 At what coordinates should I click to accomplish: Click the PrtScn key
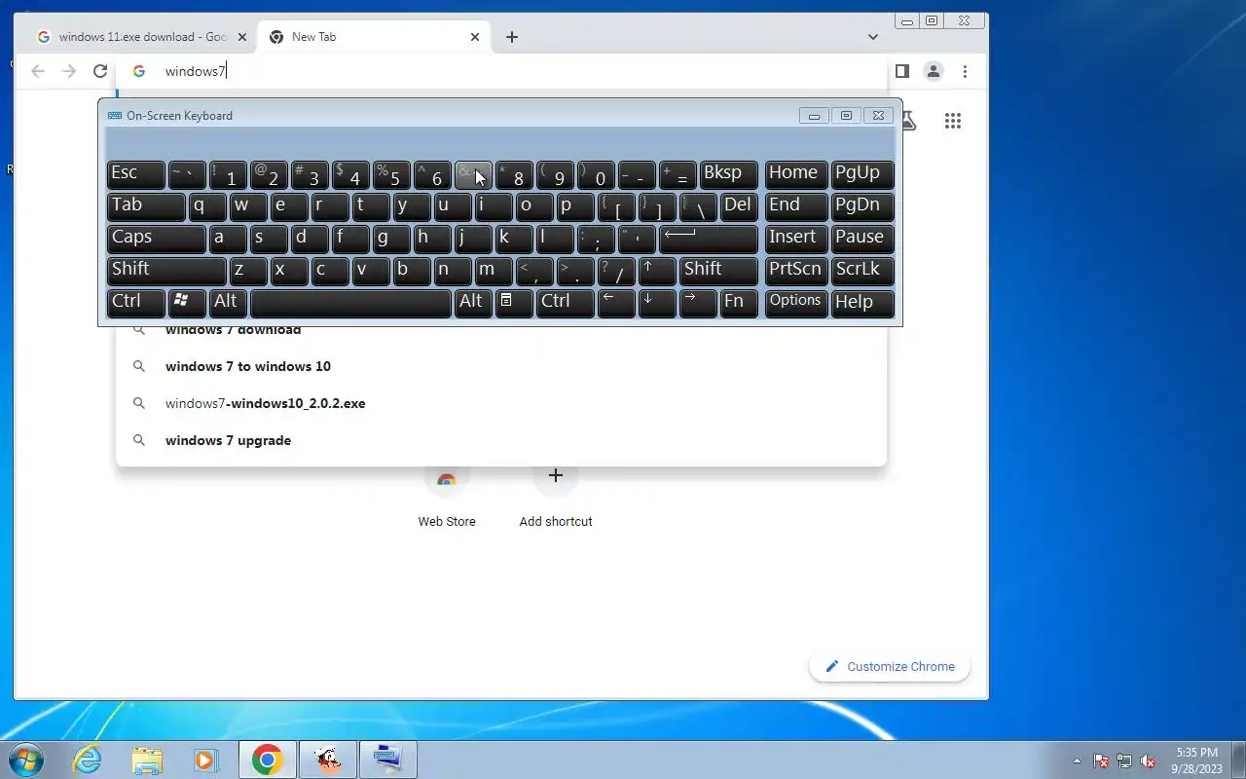click(x=796, y=272)
